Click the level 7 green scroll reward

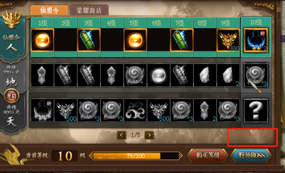point(182,40)
